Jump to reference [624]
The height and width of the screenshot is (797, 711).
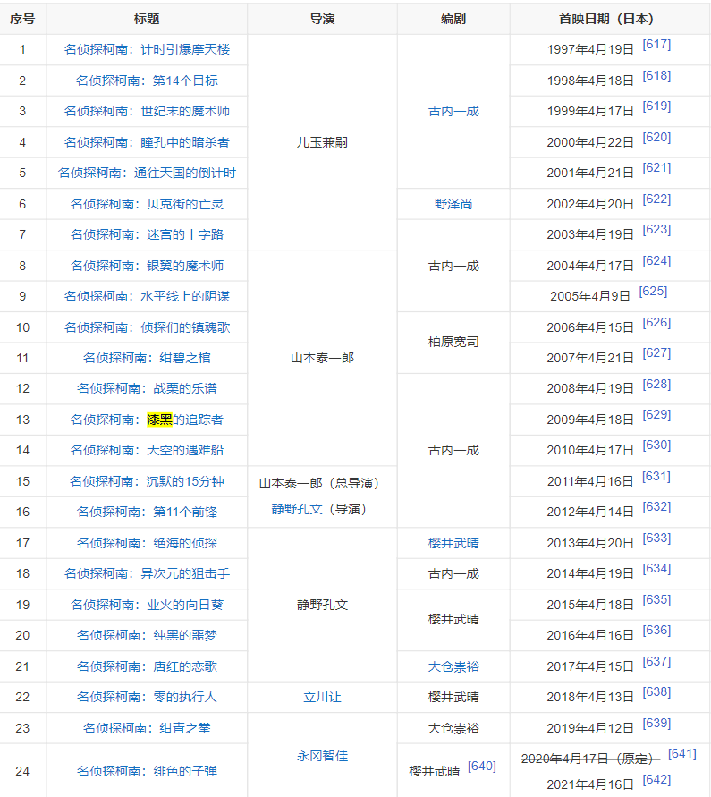pos(656,261)
